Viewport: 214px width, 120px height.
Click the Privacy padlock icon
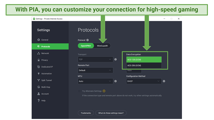coord(38,60)
